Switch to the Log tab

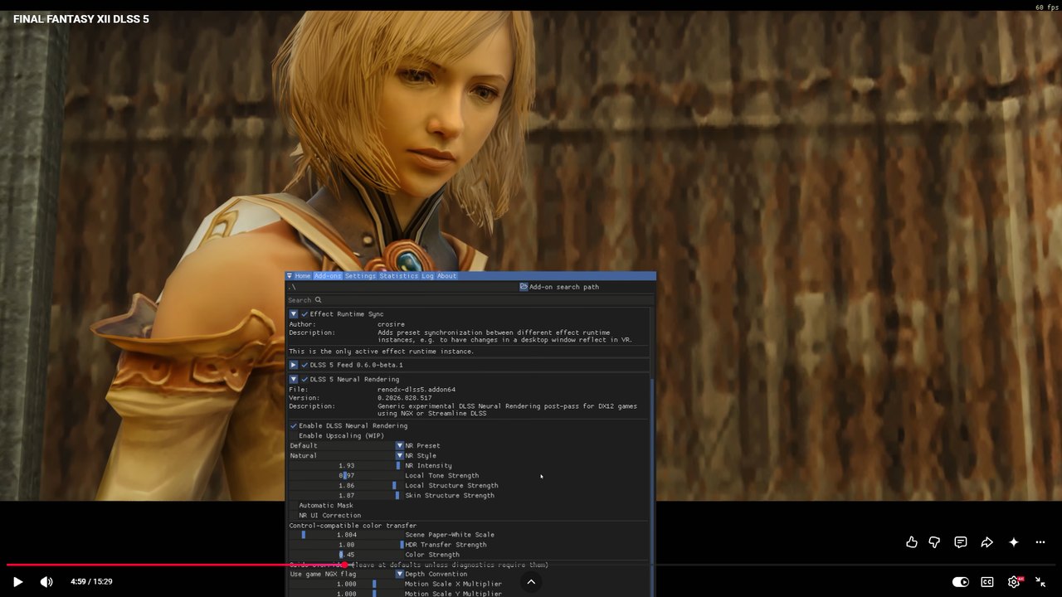[x=427, y=276]
